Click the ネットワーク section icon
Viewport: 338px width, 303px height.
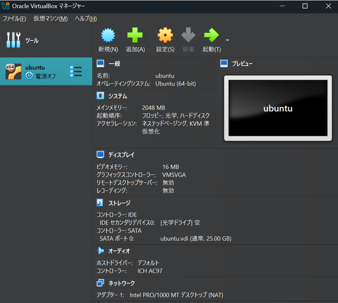pos(100,283)
